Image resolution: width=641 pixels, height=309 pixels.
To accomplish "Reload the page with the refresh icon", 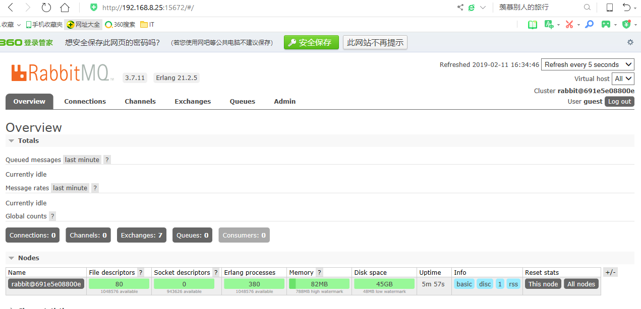I will tap(46, 8).
